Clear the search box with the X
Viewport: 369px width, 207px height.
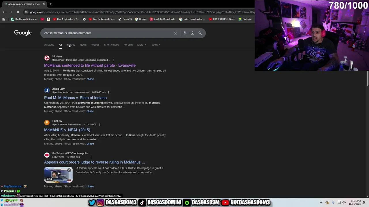[175, 33]
